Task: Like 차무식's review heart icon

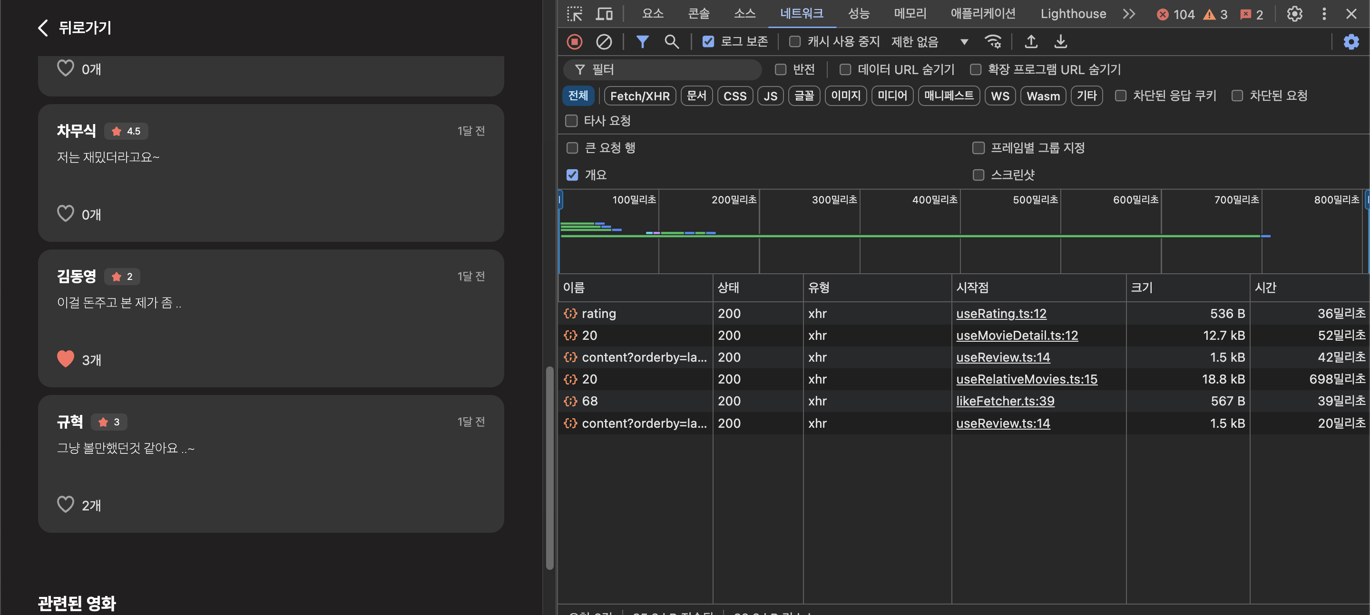Action: click(66, 214)
